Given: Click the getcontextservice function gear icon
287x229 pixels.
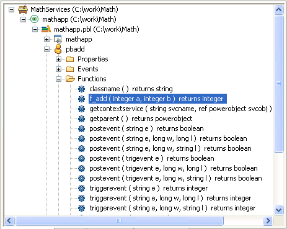Looking at the screenshot, I should click(82, 109).
